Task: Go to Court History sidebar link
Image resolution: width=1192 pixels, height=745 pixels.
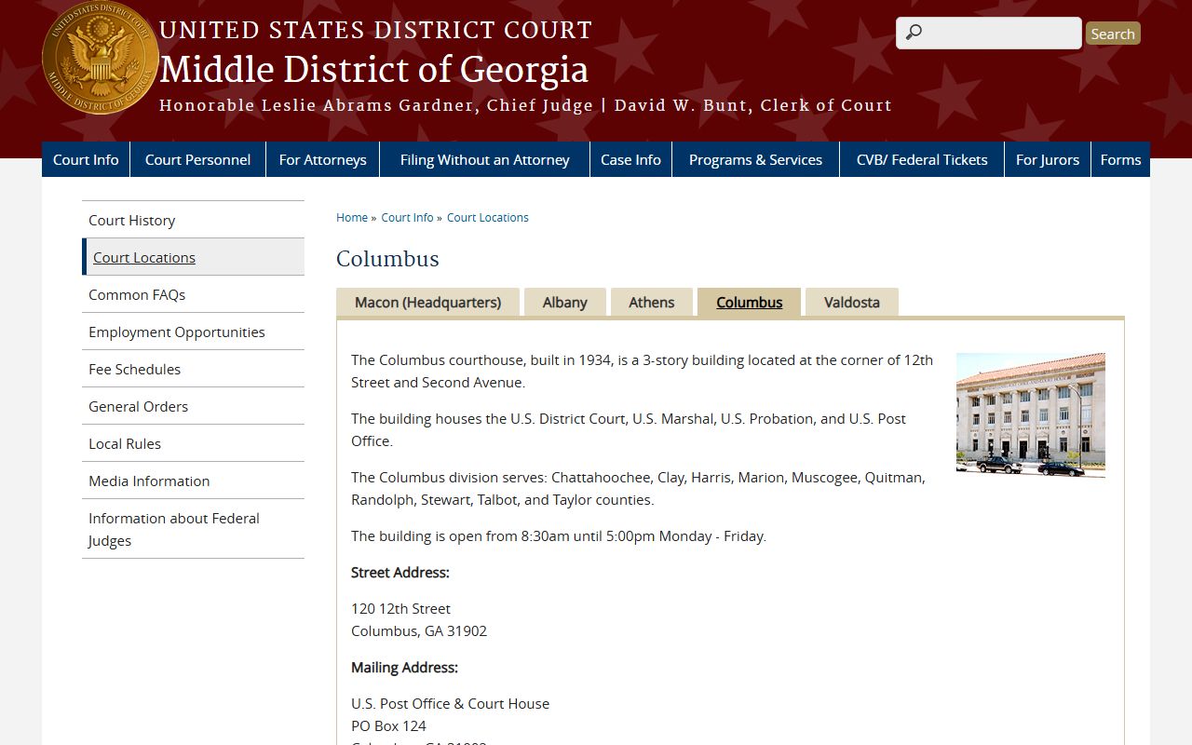Action: (193, 220)
